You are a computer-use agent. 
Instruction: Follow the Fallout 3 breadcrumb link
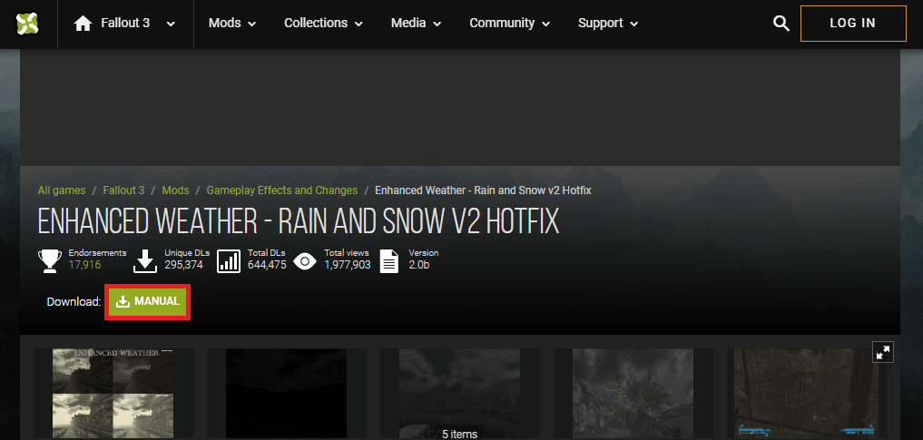click(123, 191)
